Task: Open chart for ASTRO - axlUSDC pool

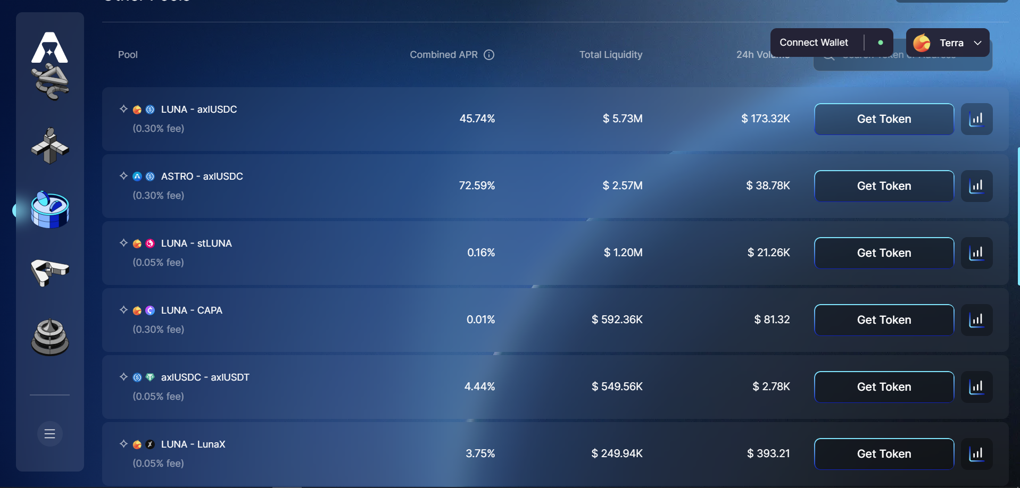Action: 976,186
